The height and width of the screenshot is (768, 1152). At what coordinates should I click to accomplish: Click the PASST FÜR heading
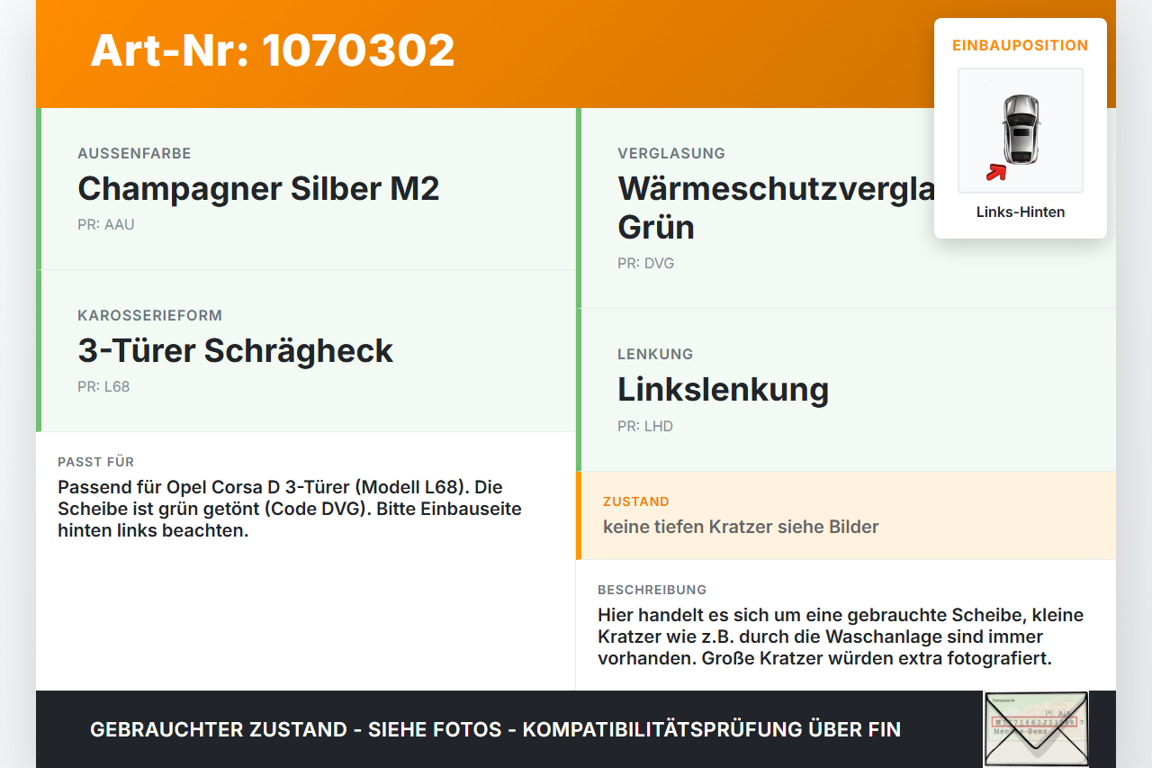(95, 462)
